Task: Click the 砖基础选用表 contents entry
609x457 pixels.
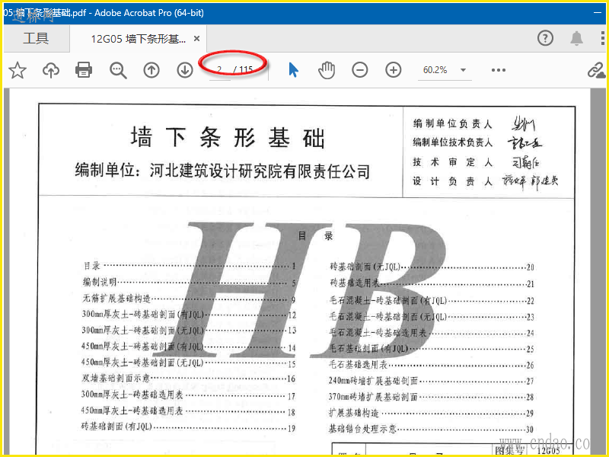Action: click(x=432, y=283)
